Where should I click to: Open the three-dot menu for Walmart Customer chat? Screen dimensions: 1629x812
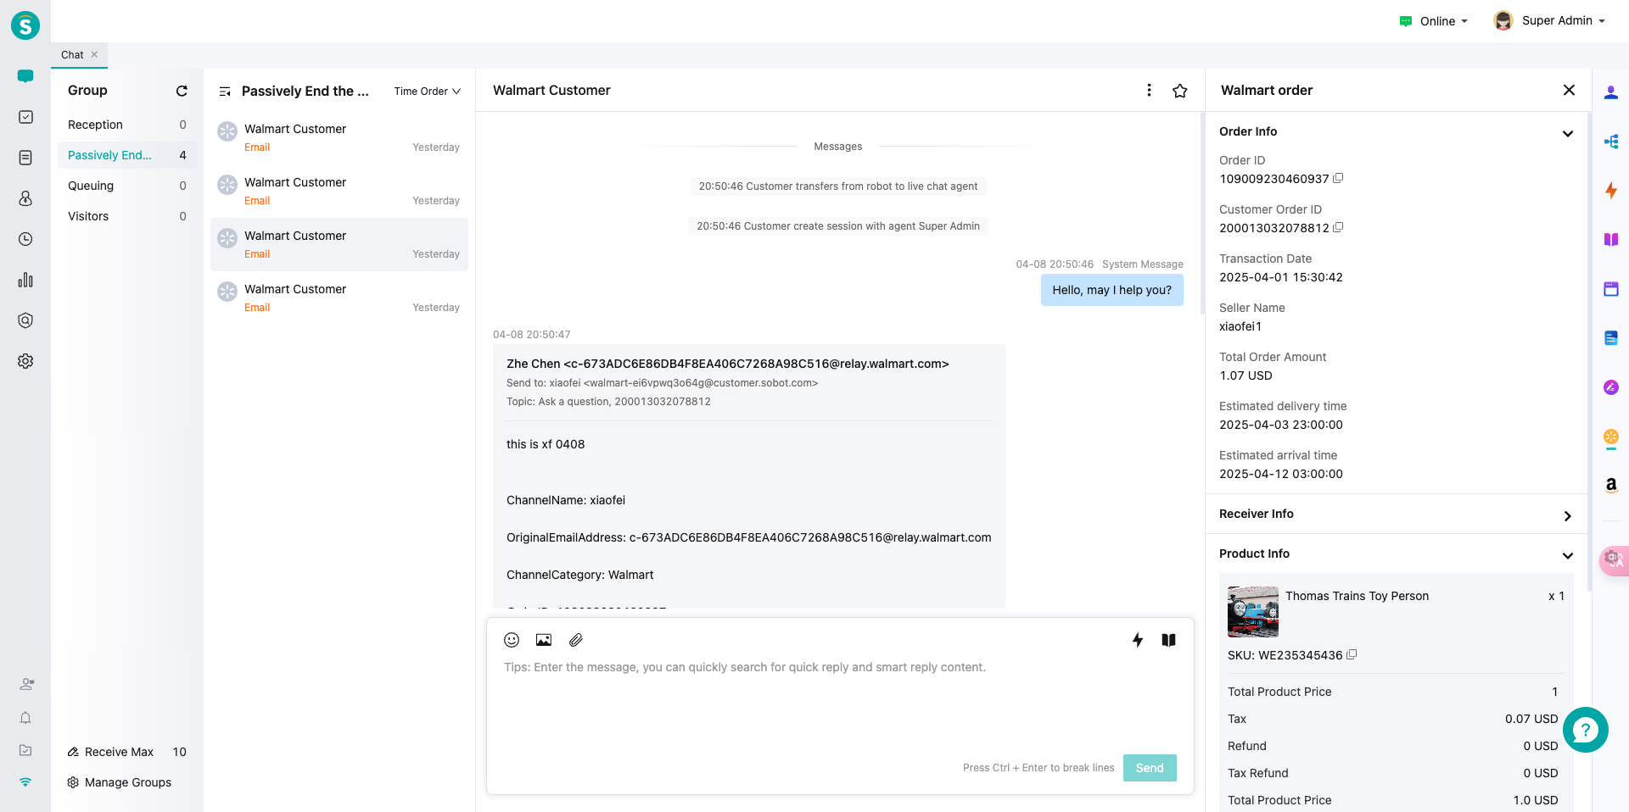click(1149, 90)
